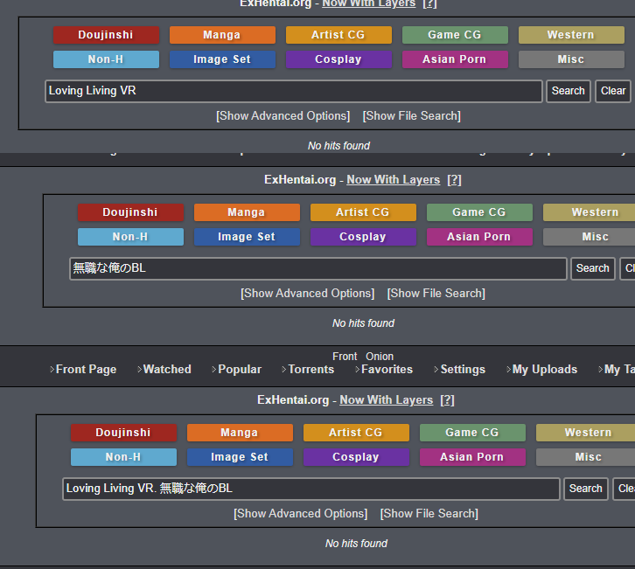Open 'Now With Layers' link in the middle panel header

pyautogui.click(x=394, y=180)
